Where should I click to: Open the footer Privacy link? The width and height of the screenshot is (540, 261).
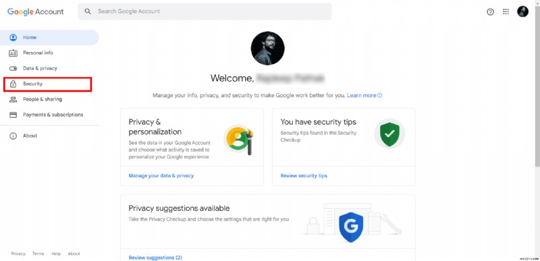[x=18, y=254]
